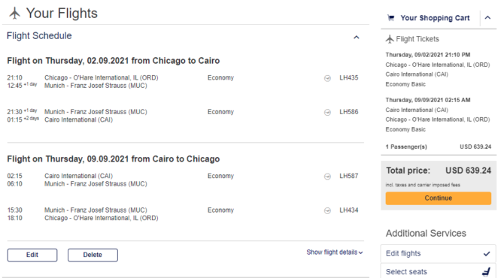The width and height of the screenshot is (504, 278).
Task: Click the airplane icon beside Your Flights
Action: coord(14,14)
